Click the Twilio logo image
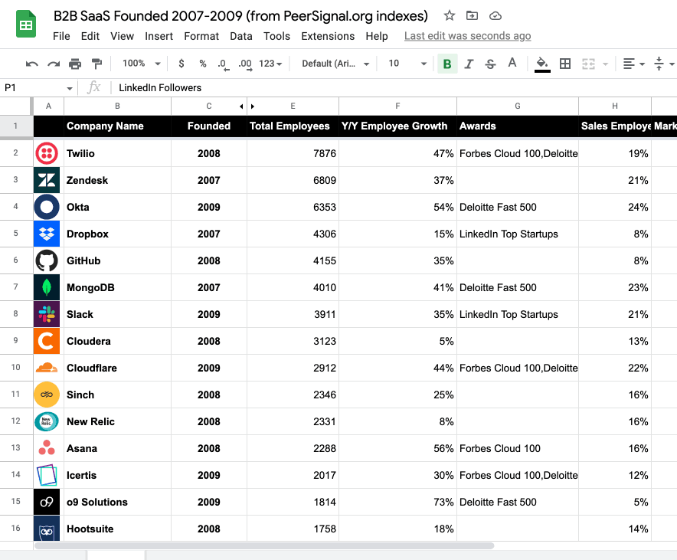The image size is (677, 560). [x=47, y=153]
